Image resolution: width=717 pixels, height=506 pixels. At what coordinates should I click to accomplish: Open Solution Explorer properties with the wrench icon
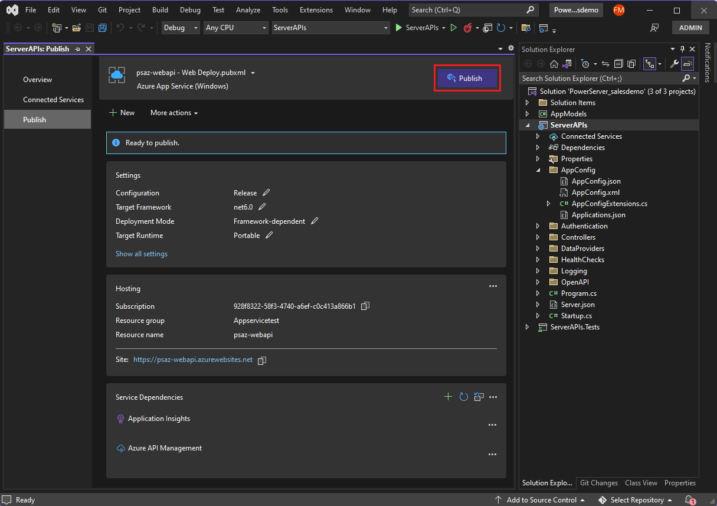673,63
